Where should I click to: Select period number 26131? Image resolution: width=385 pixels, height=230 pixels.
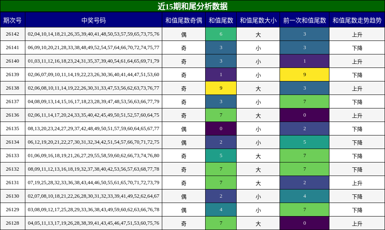tap(13, 183)
